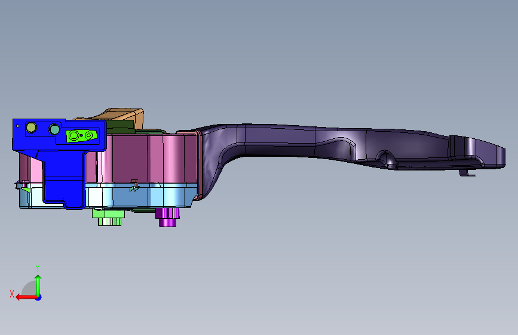
Task: Click the red X axis arrow of the triad
Action: [26, 297]
